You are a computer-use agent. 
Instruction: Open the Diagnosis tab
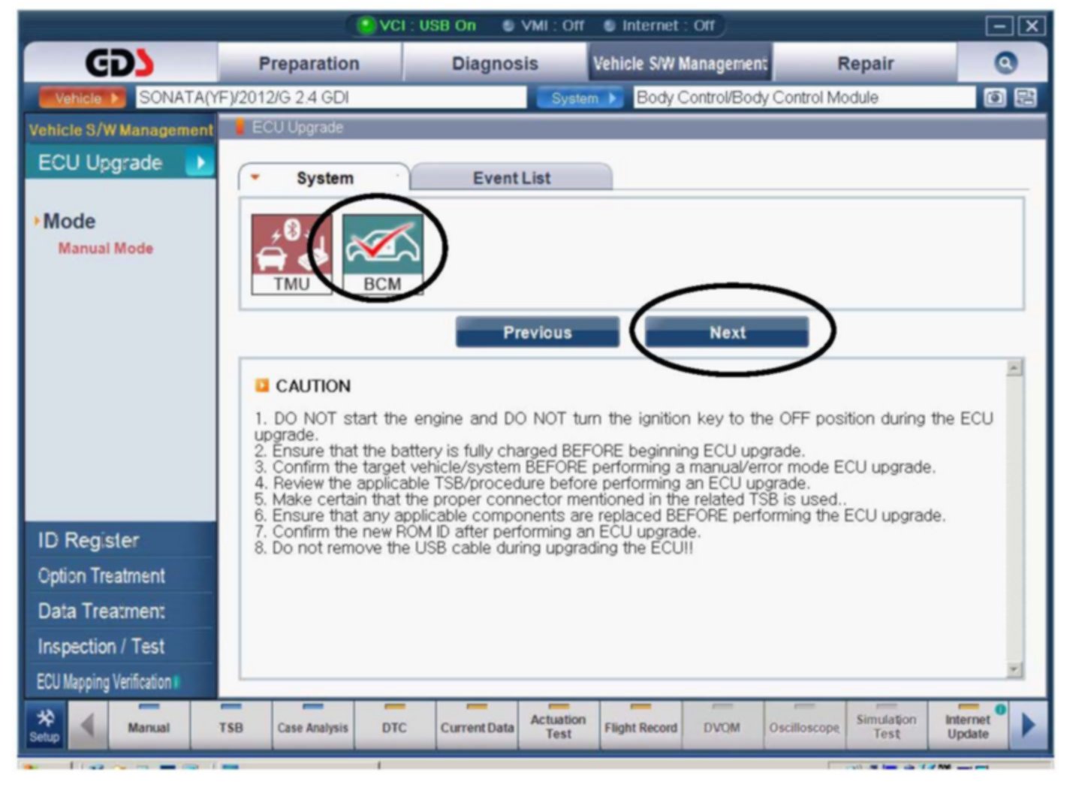point(495,64)
